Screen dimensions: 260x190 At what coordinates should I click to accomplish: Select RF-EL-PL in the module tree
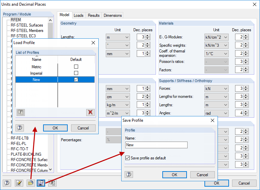coord(19,143)
